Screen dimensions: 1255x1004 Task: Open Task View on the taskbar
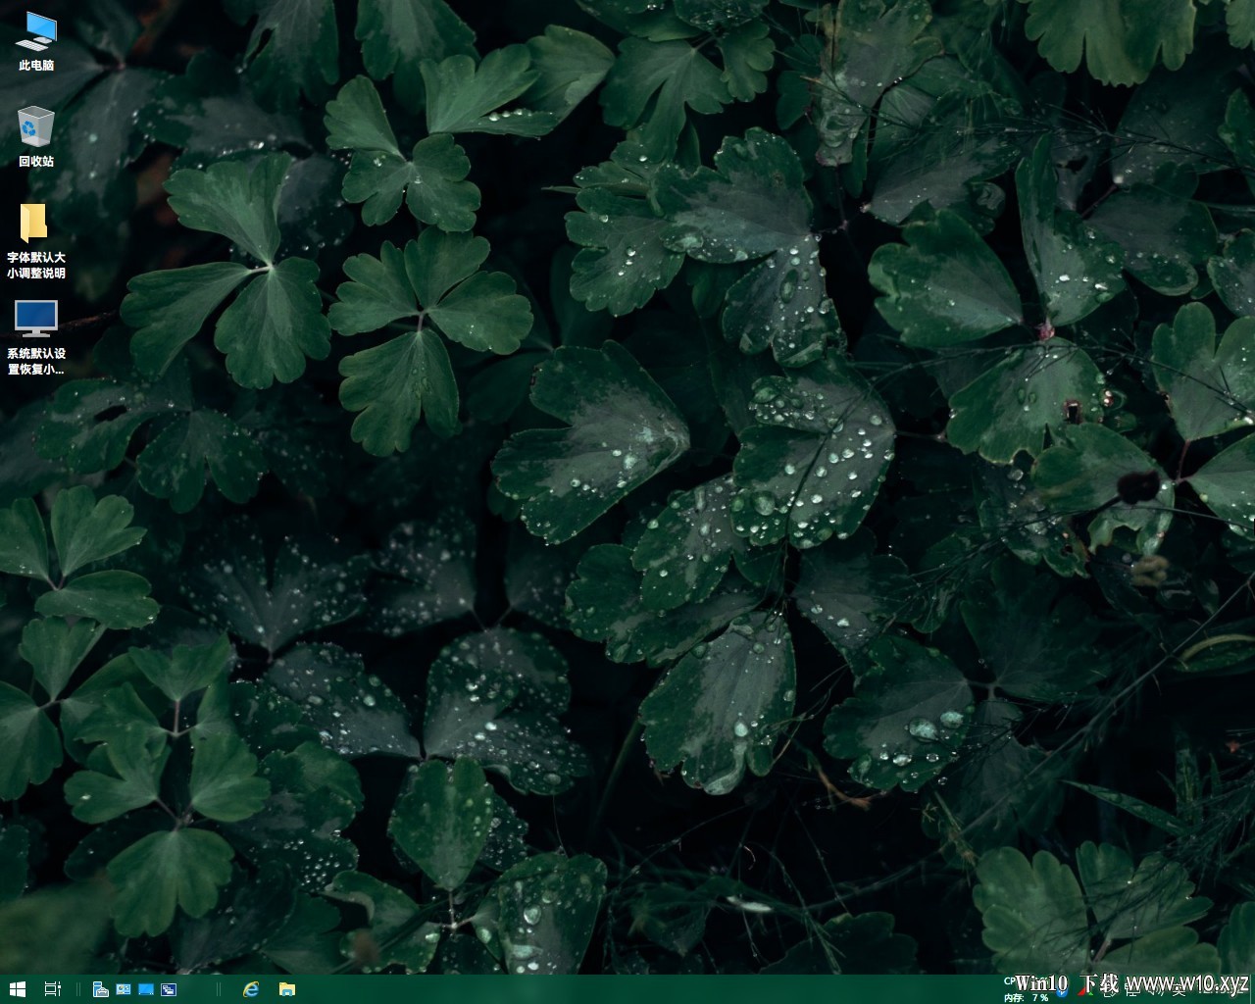point(53,989)
